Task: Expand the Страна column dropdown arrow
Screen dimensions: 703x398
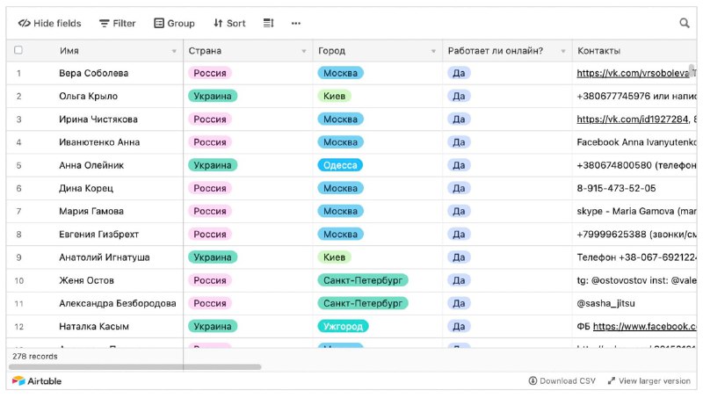Action: 303,51
